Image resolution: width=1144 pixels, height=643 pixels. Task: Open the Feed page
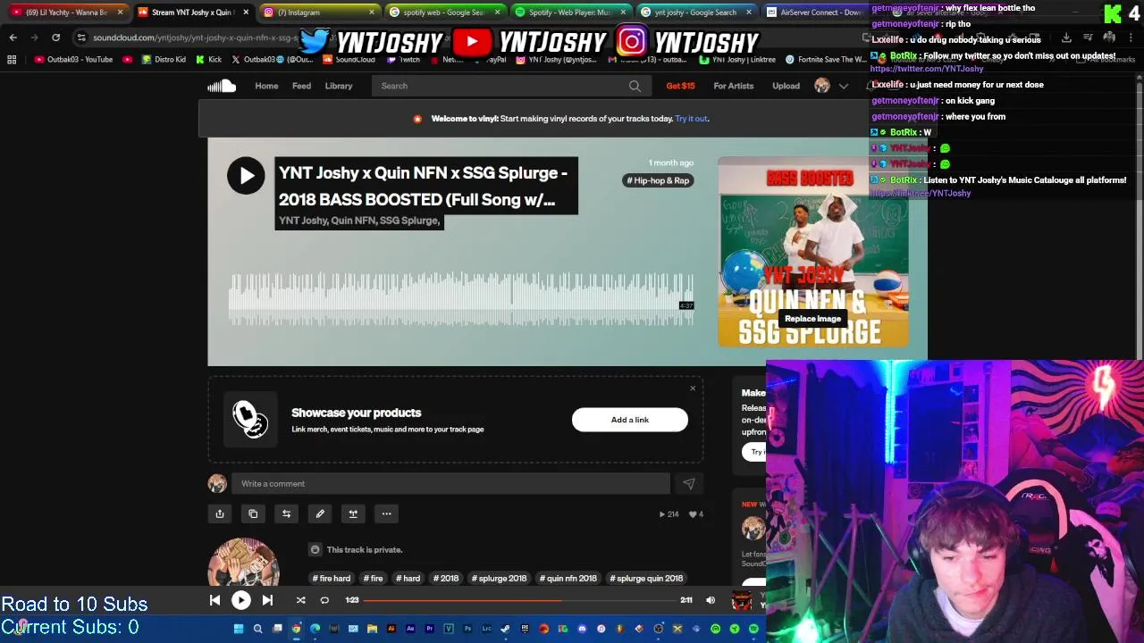coord(301,86)
